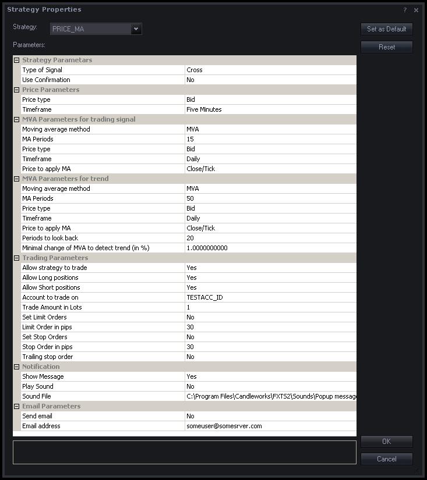Collapse the Trading Parameters section
Image resolution: width=427 pixels, height=480 pixels.
click(x=16, y=258)
